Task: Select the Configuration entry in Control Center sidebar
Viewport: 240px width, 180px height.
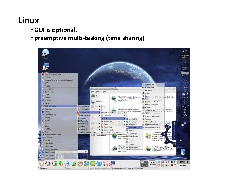Action: point(101,135)
